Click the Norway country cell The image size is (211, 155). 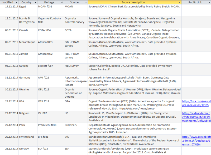tap(28, 151)
